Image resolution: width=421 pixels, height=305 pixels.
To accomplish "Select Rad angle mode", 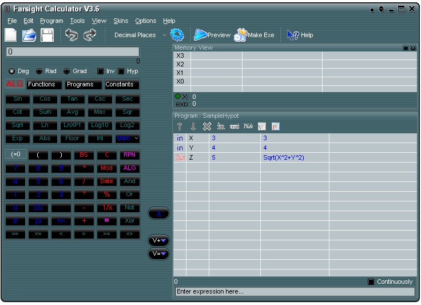I will point(46,71).
